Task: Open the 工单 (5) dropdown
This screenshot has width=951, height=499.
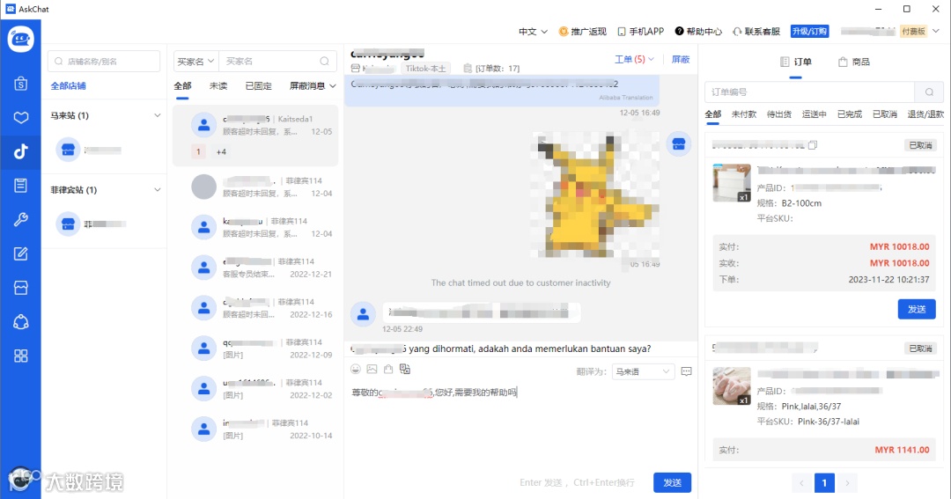Action: (634, 60)
